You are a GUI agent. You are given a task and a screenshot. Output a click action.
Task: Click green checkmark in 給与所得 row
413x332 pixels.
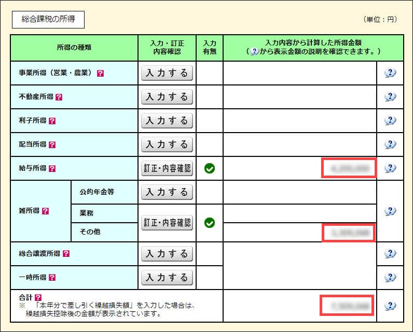click(210, 168)
